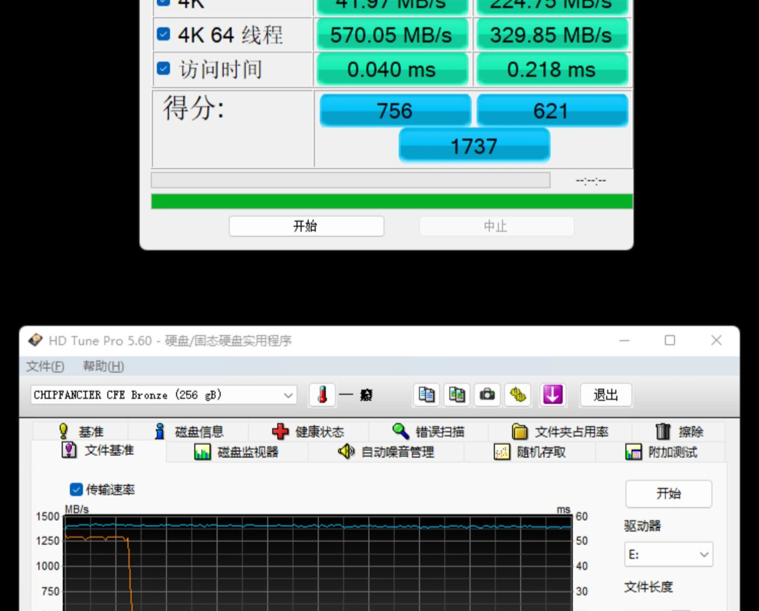Click the HD Tune Pro title bar icon
This screenshot has height=611, width=759.
click(35, 340)
